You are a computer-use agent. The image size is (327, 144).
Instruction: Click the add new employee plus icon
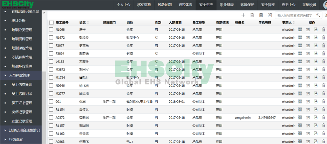244,15
